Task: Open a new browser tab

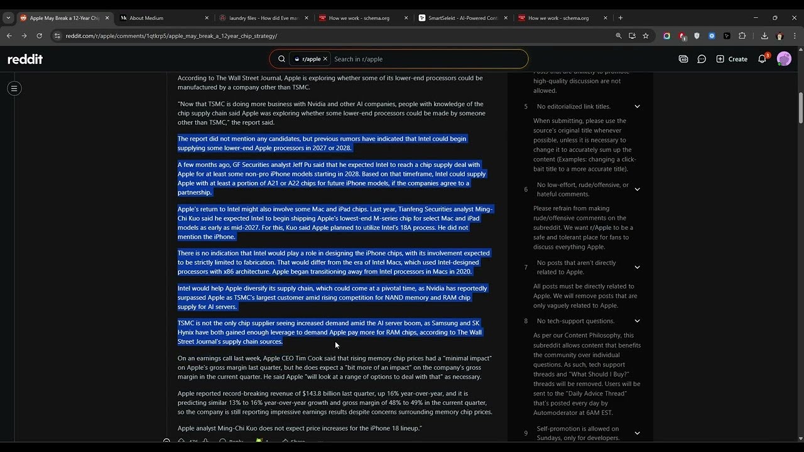Action: [621, 18]
